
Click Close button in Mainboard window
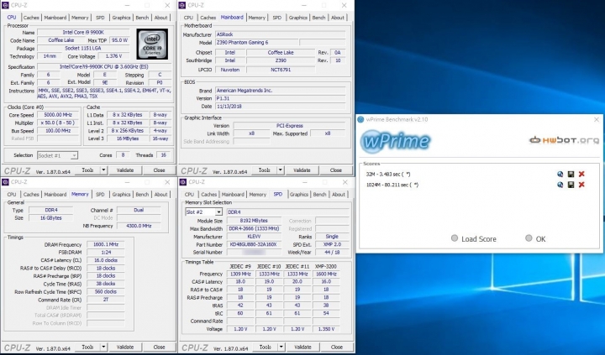click(335, 170)
